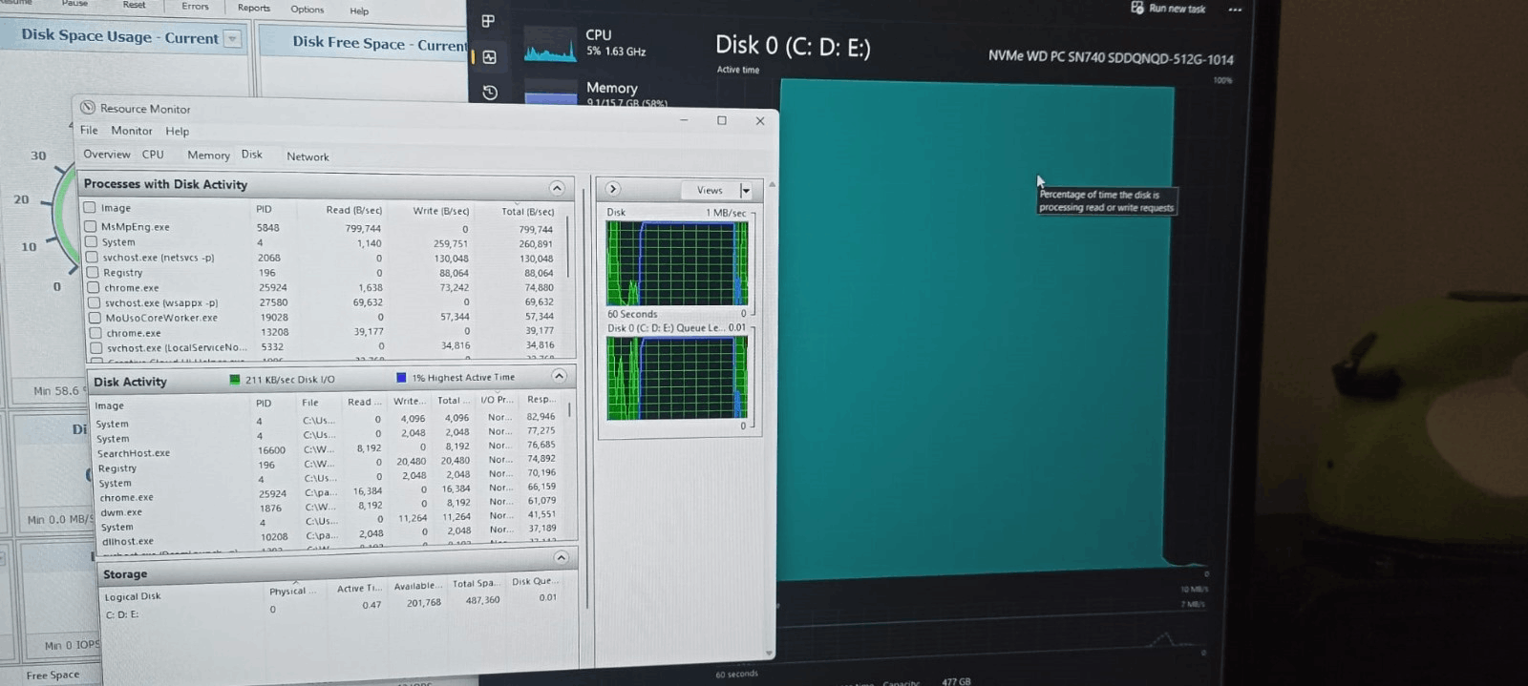Click Pause in the background disk tool

[x=74, y=3]
